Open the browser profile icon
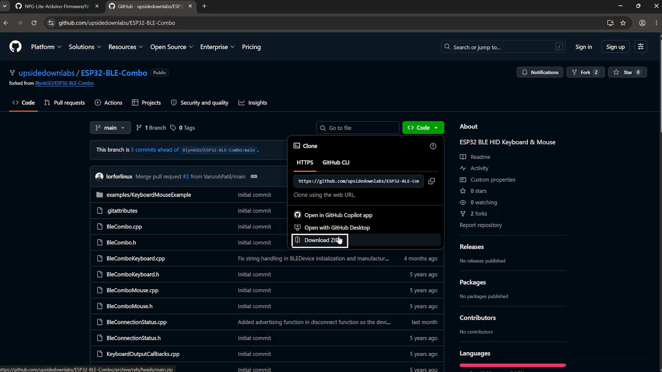This screenshot has width=662, height=372. [642, 23]
